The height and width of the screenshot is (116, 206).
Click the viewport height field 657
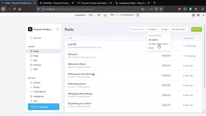click(x=99, y=15)
